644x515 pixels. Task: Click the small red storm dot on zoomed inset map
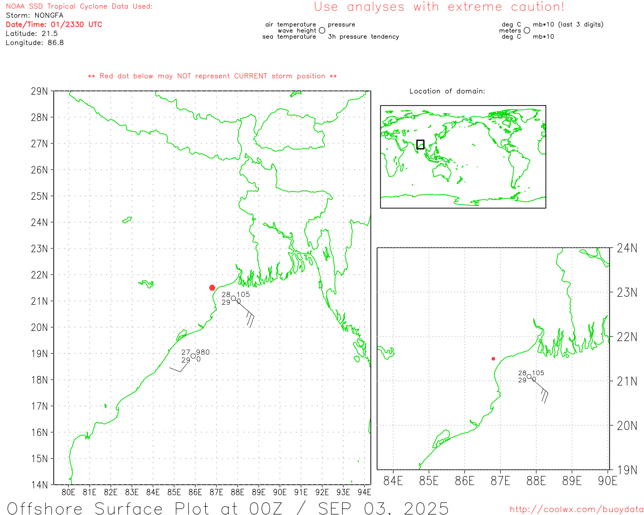click(x=493, y=359)
